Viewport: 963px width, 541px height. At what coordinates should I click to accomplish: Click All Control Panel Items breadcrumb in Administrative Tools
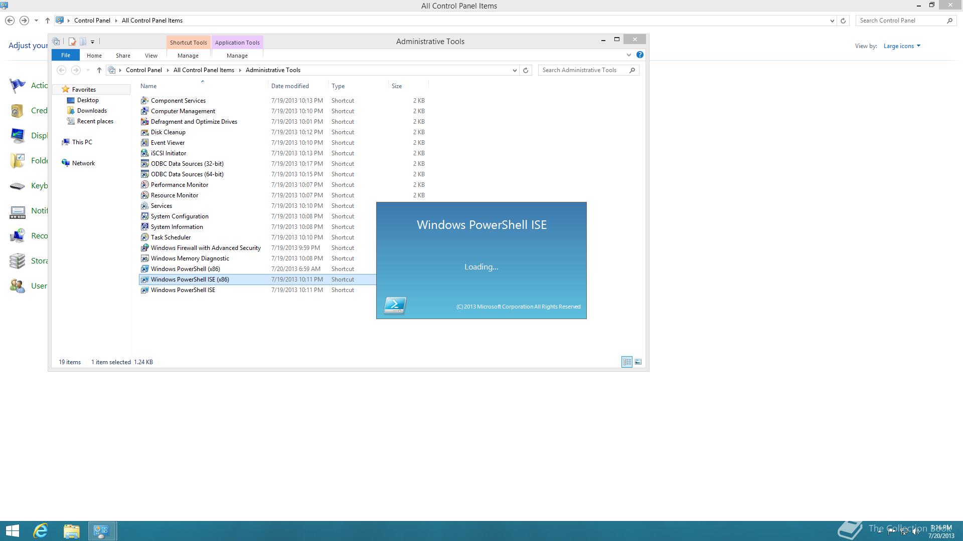coord(204,70)
